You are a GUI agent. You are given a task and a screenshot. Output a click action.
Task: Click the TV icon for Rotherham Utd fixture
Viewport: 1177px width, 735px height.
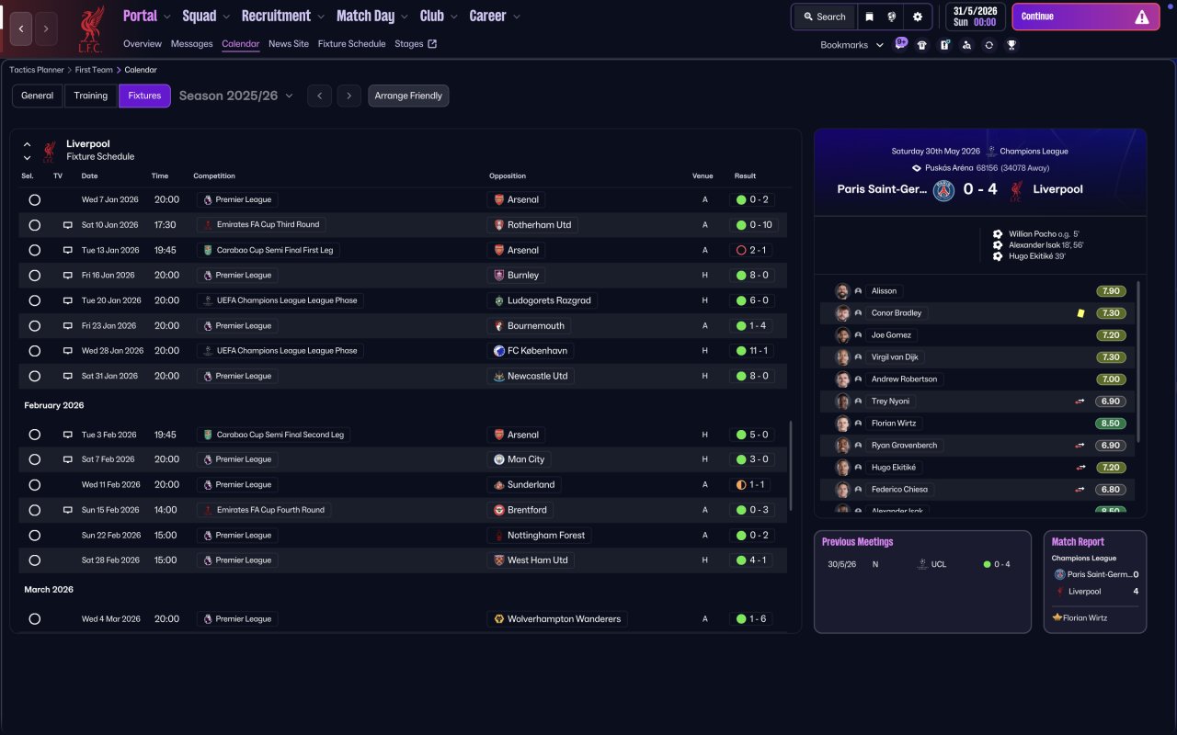point(67,225)
